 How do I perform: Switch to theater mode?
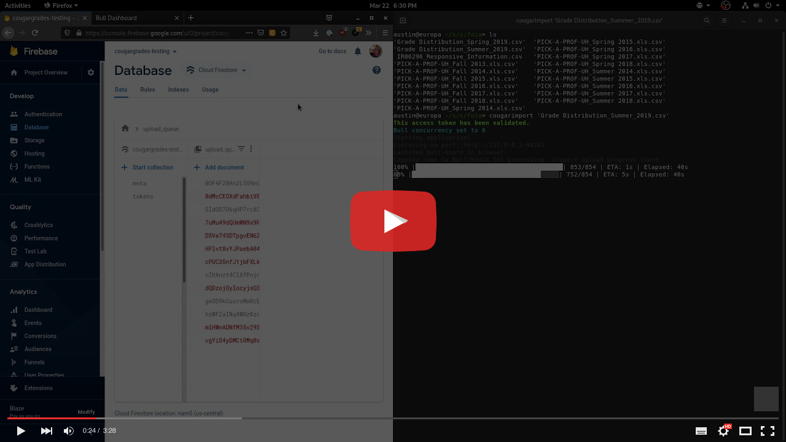tap(745, 431)
